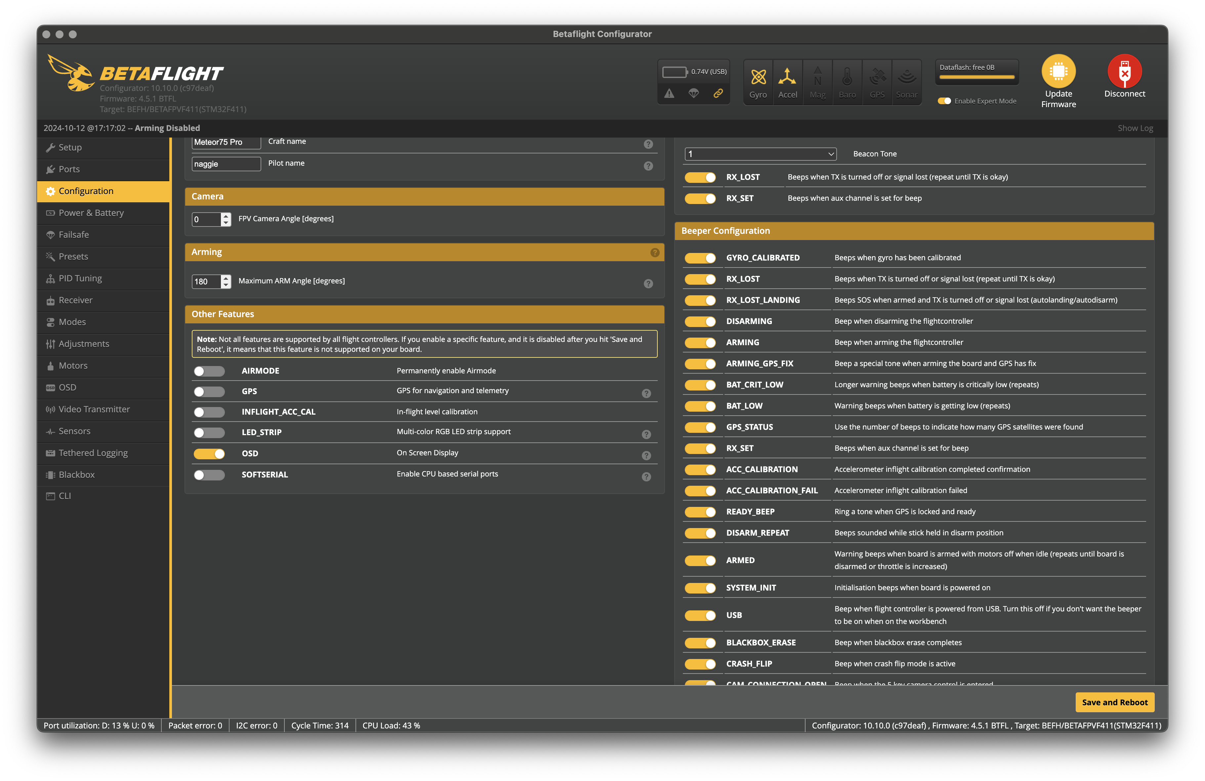
Task: Enable the GPS feature toggle
Action: [209, 391]
